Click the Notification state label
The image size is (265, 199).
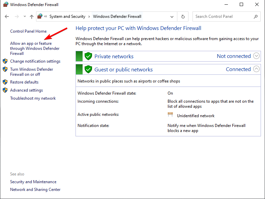point(93,126)
